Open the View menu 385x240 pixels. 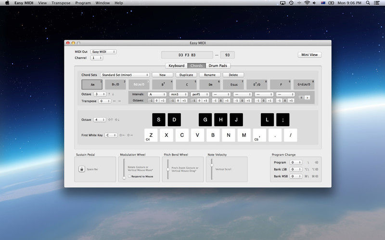click(x=42, y=3)
